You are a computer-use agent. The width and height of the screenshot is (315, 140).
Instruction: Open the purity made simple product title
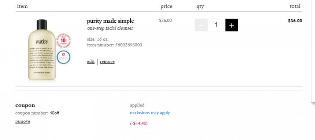(x=110, y=21)
